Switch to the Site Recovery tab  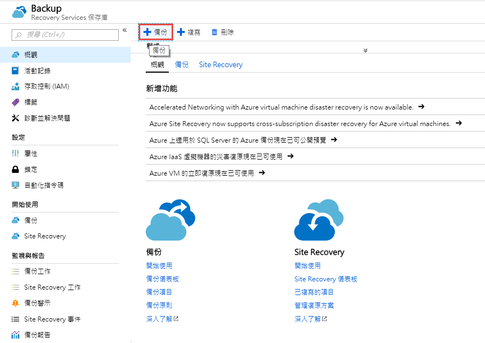(x=221, y=65)
